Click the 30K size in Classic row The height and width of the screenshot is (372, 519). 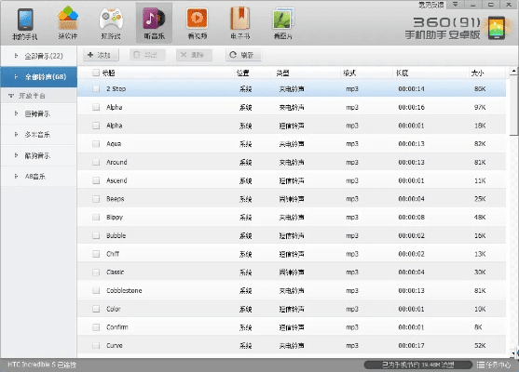(480, 272)
